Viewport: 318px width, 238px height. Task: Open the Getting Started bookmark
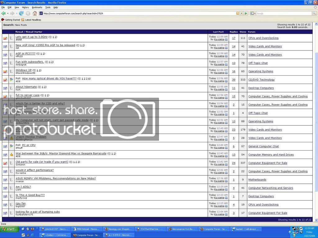pos(11,20)
